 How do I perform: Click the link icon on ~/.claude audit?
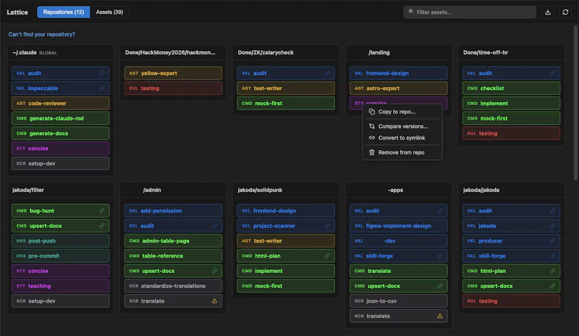pyautogui.click(x=101, y=73)
